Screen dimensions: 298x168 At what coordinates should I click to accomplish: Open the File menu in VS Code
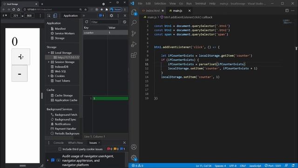[140, 3]
